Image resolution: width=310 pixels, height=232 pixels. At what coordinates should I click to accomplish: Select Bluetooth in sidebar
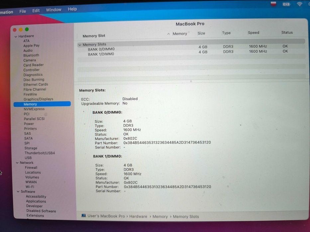31,55
